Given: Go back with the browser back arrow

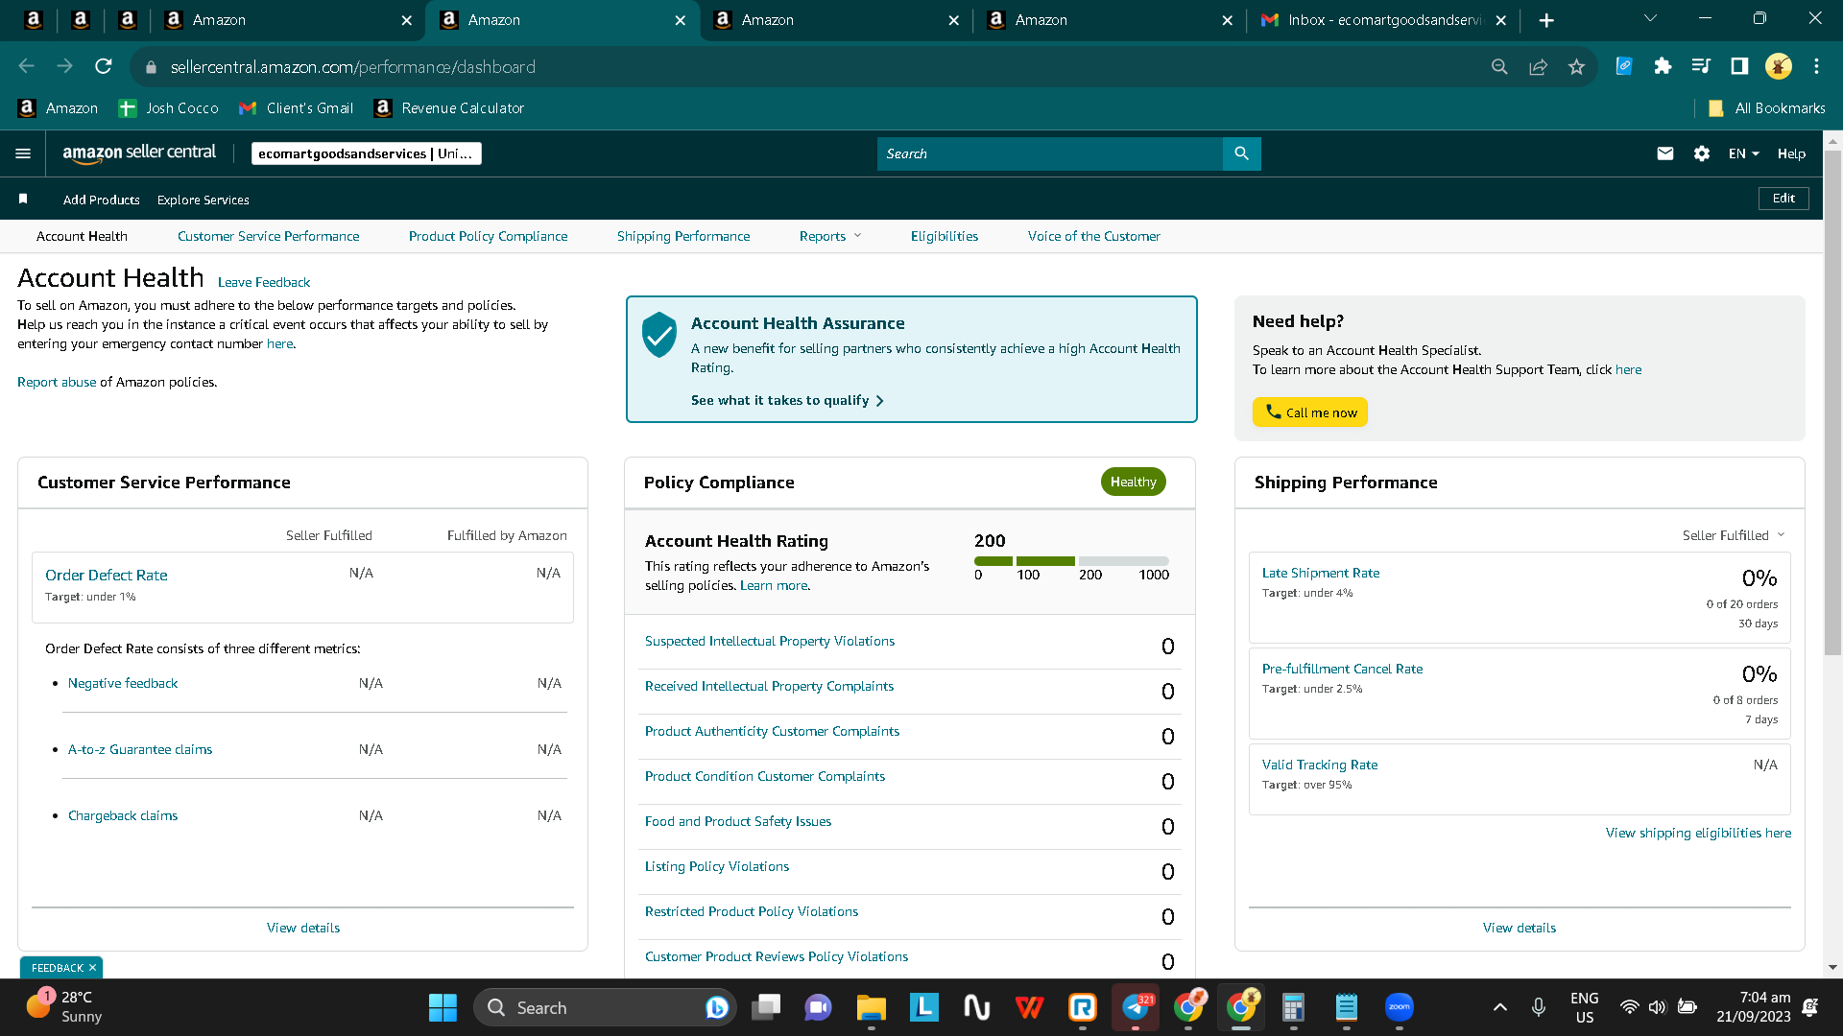Looking at the screenshot, I should tap(27, 66).
